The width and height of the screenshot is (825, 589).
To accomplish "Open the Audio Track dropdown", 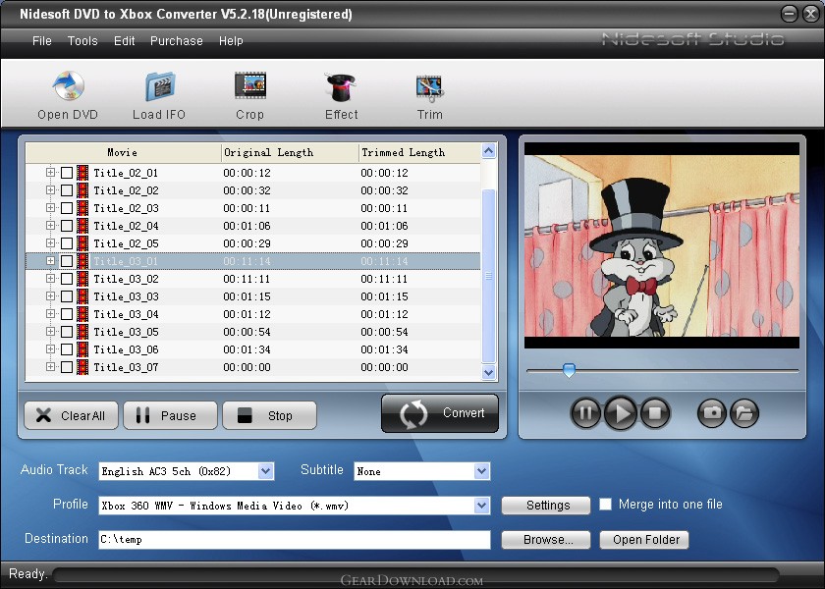I will 266,471.
